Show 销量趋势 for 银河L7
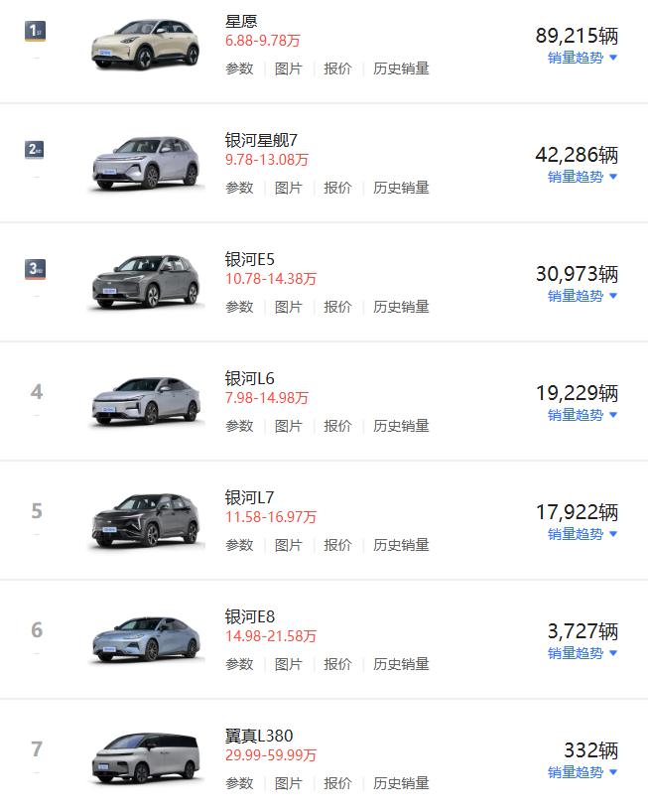 [x=583, y=534]
